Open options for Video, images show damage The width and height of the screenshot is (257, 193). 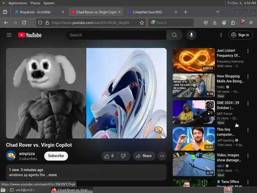click(248, 156)
